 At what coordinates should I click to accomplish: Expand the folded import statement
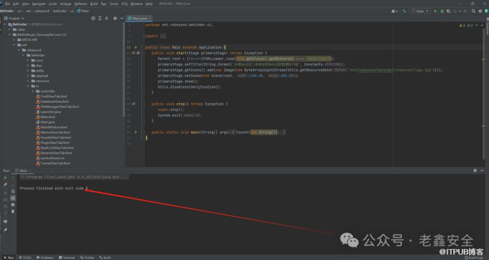(x=163, y=36)
